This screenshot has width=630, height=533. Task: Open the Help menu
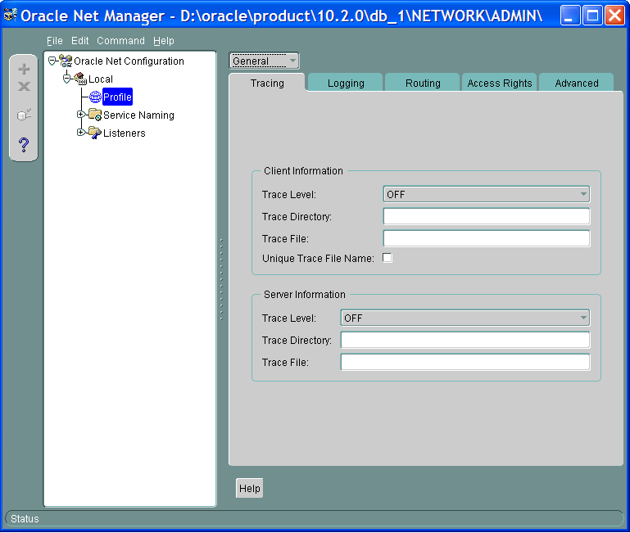[x=164, y=41]
